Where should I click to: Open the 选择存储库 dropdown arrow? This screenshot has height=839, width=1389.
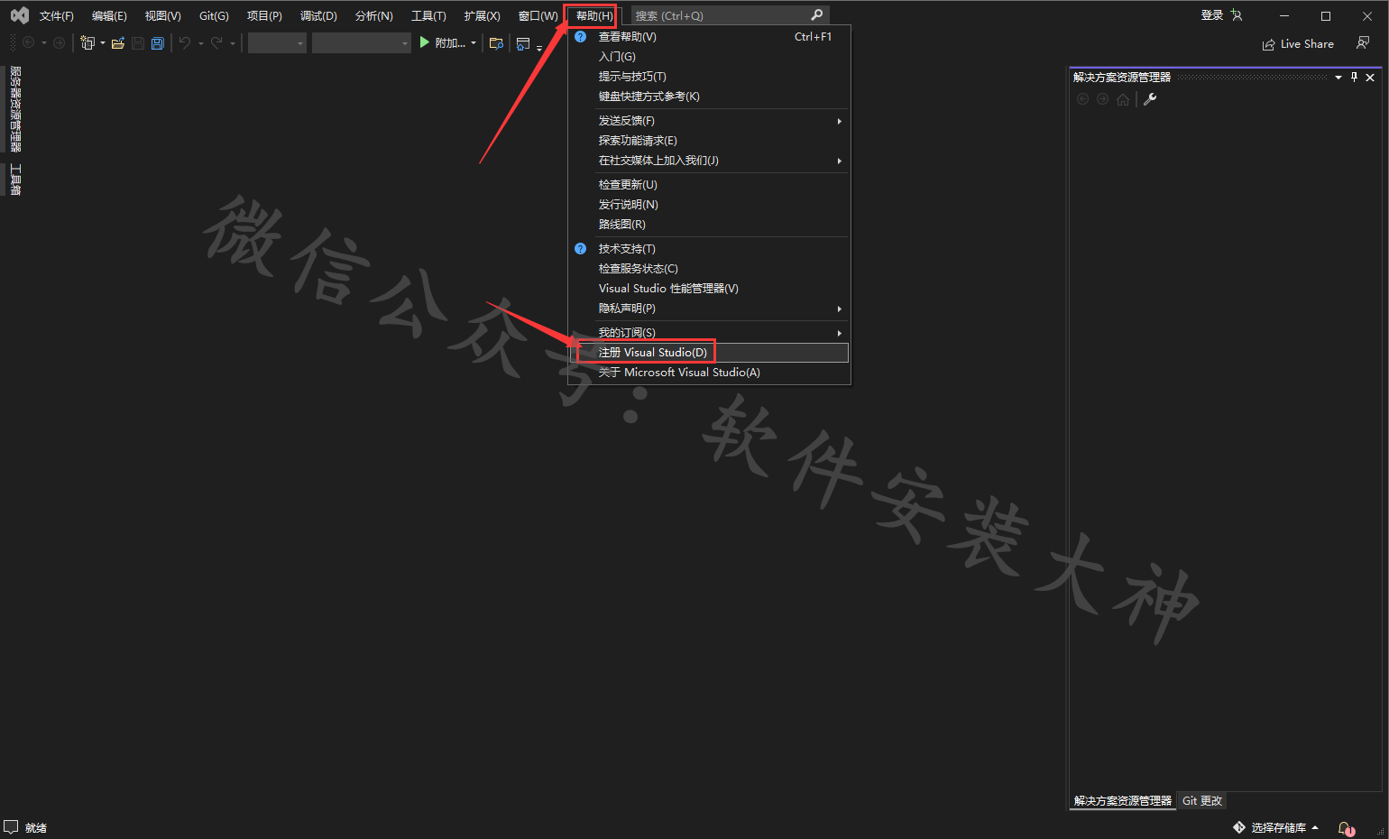(x=1315, y=827)
